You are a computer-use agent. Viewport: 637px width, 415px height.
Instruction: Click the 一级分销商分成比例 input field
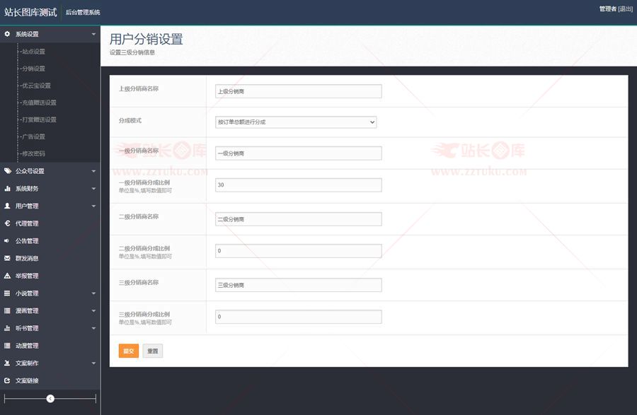298,185
